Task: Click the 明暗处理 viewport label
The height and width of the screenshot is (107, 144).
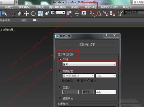Action: click(9, 30)
